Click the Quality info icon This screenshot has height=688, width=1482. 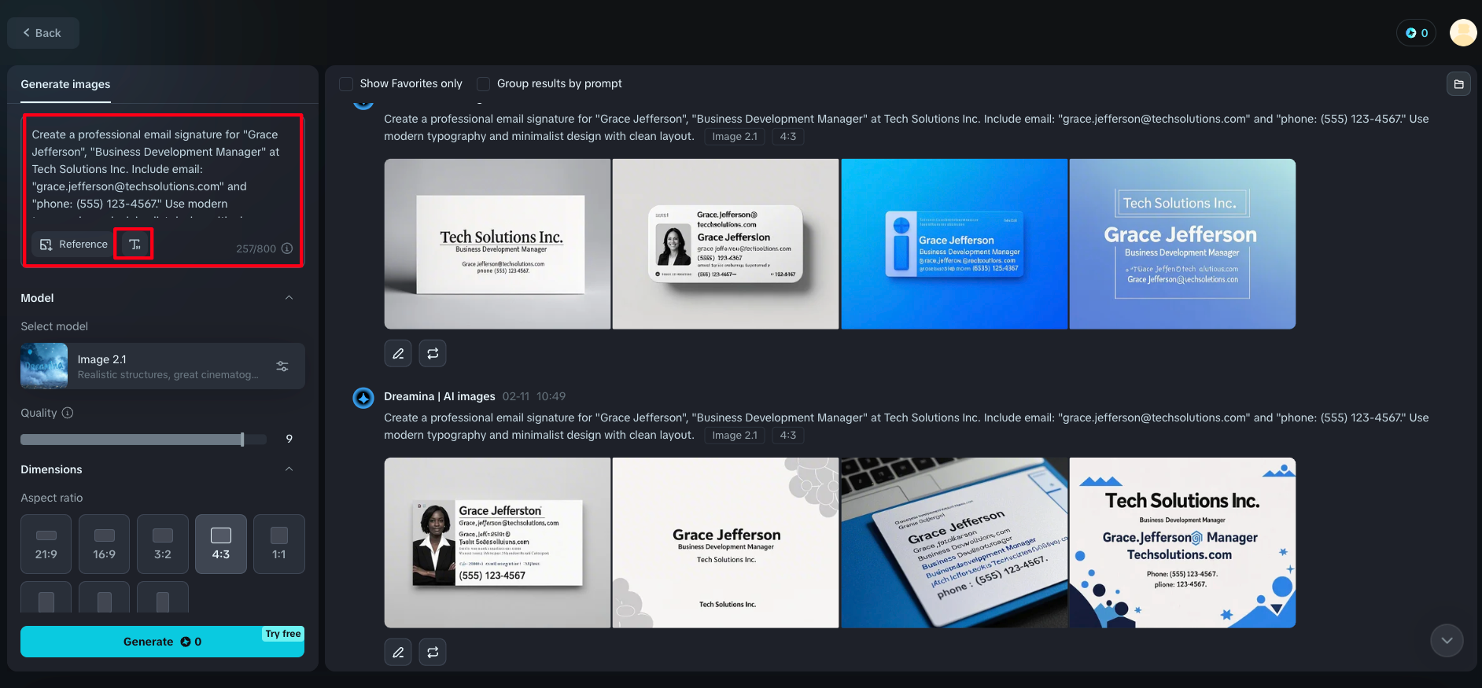tap(68, 413)
